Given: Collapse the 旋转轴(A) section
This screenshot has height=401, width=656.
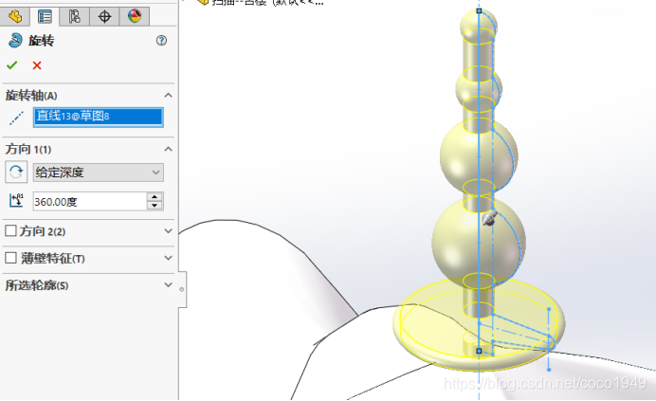Looking at the screenshot, I should (168, 96).
